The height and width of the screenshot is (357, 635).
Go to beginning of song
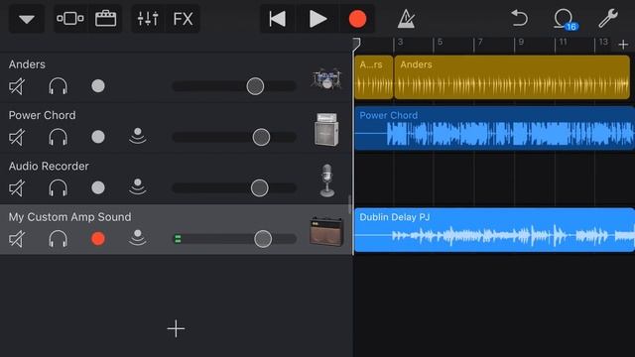[x=278, y=19]
